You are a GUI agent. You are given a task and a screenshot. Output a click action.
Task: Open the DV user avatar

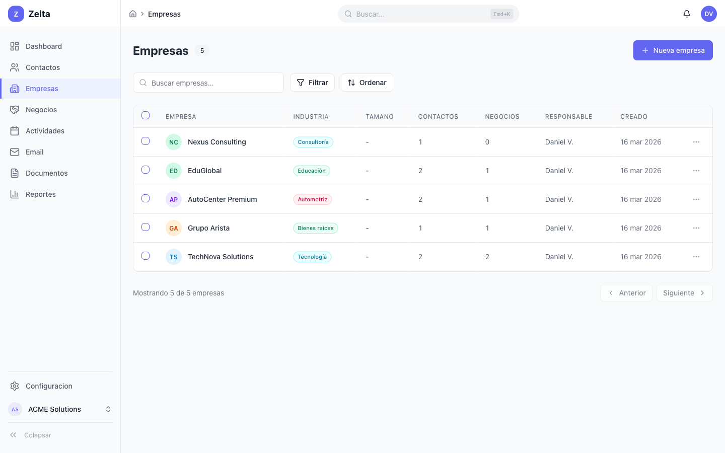pos(708,14)
